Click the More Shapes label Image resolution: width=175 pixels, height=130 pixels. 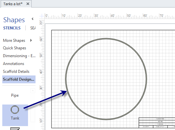14,41
